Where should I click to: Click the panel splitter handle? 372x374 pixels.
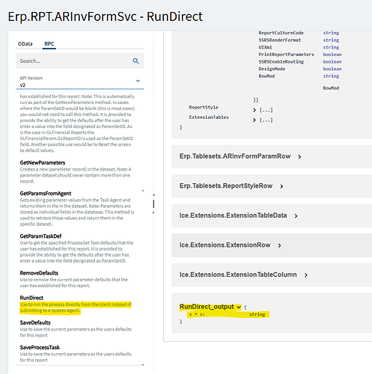(x=153, y=203)
